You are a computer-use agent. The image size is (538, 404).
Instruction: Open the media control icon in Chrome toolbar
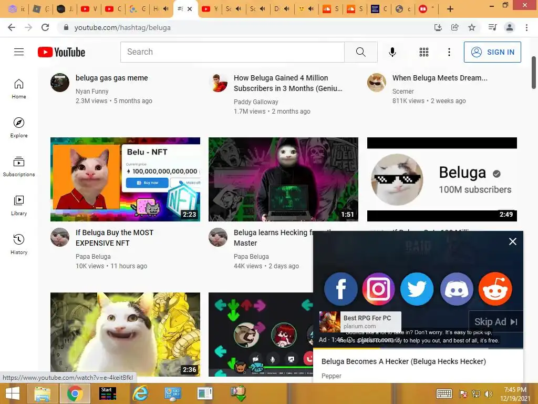(x=492, y=27)
